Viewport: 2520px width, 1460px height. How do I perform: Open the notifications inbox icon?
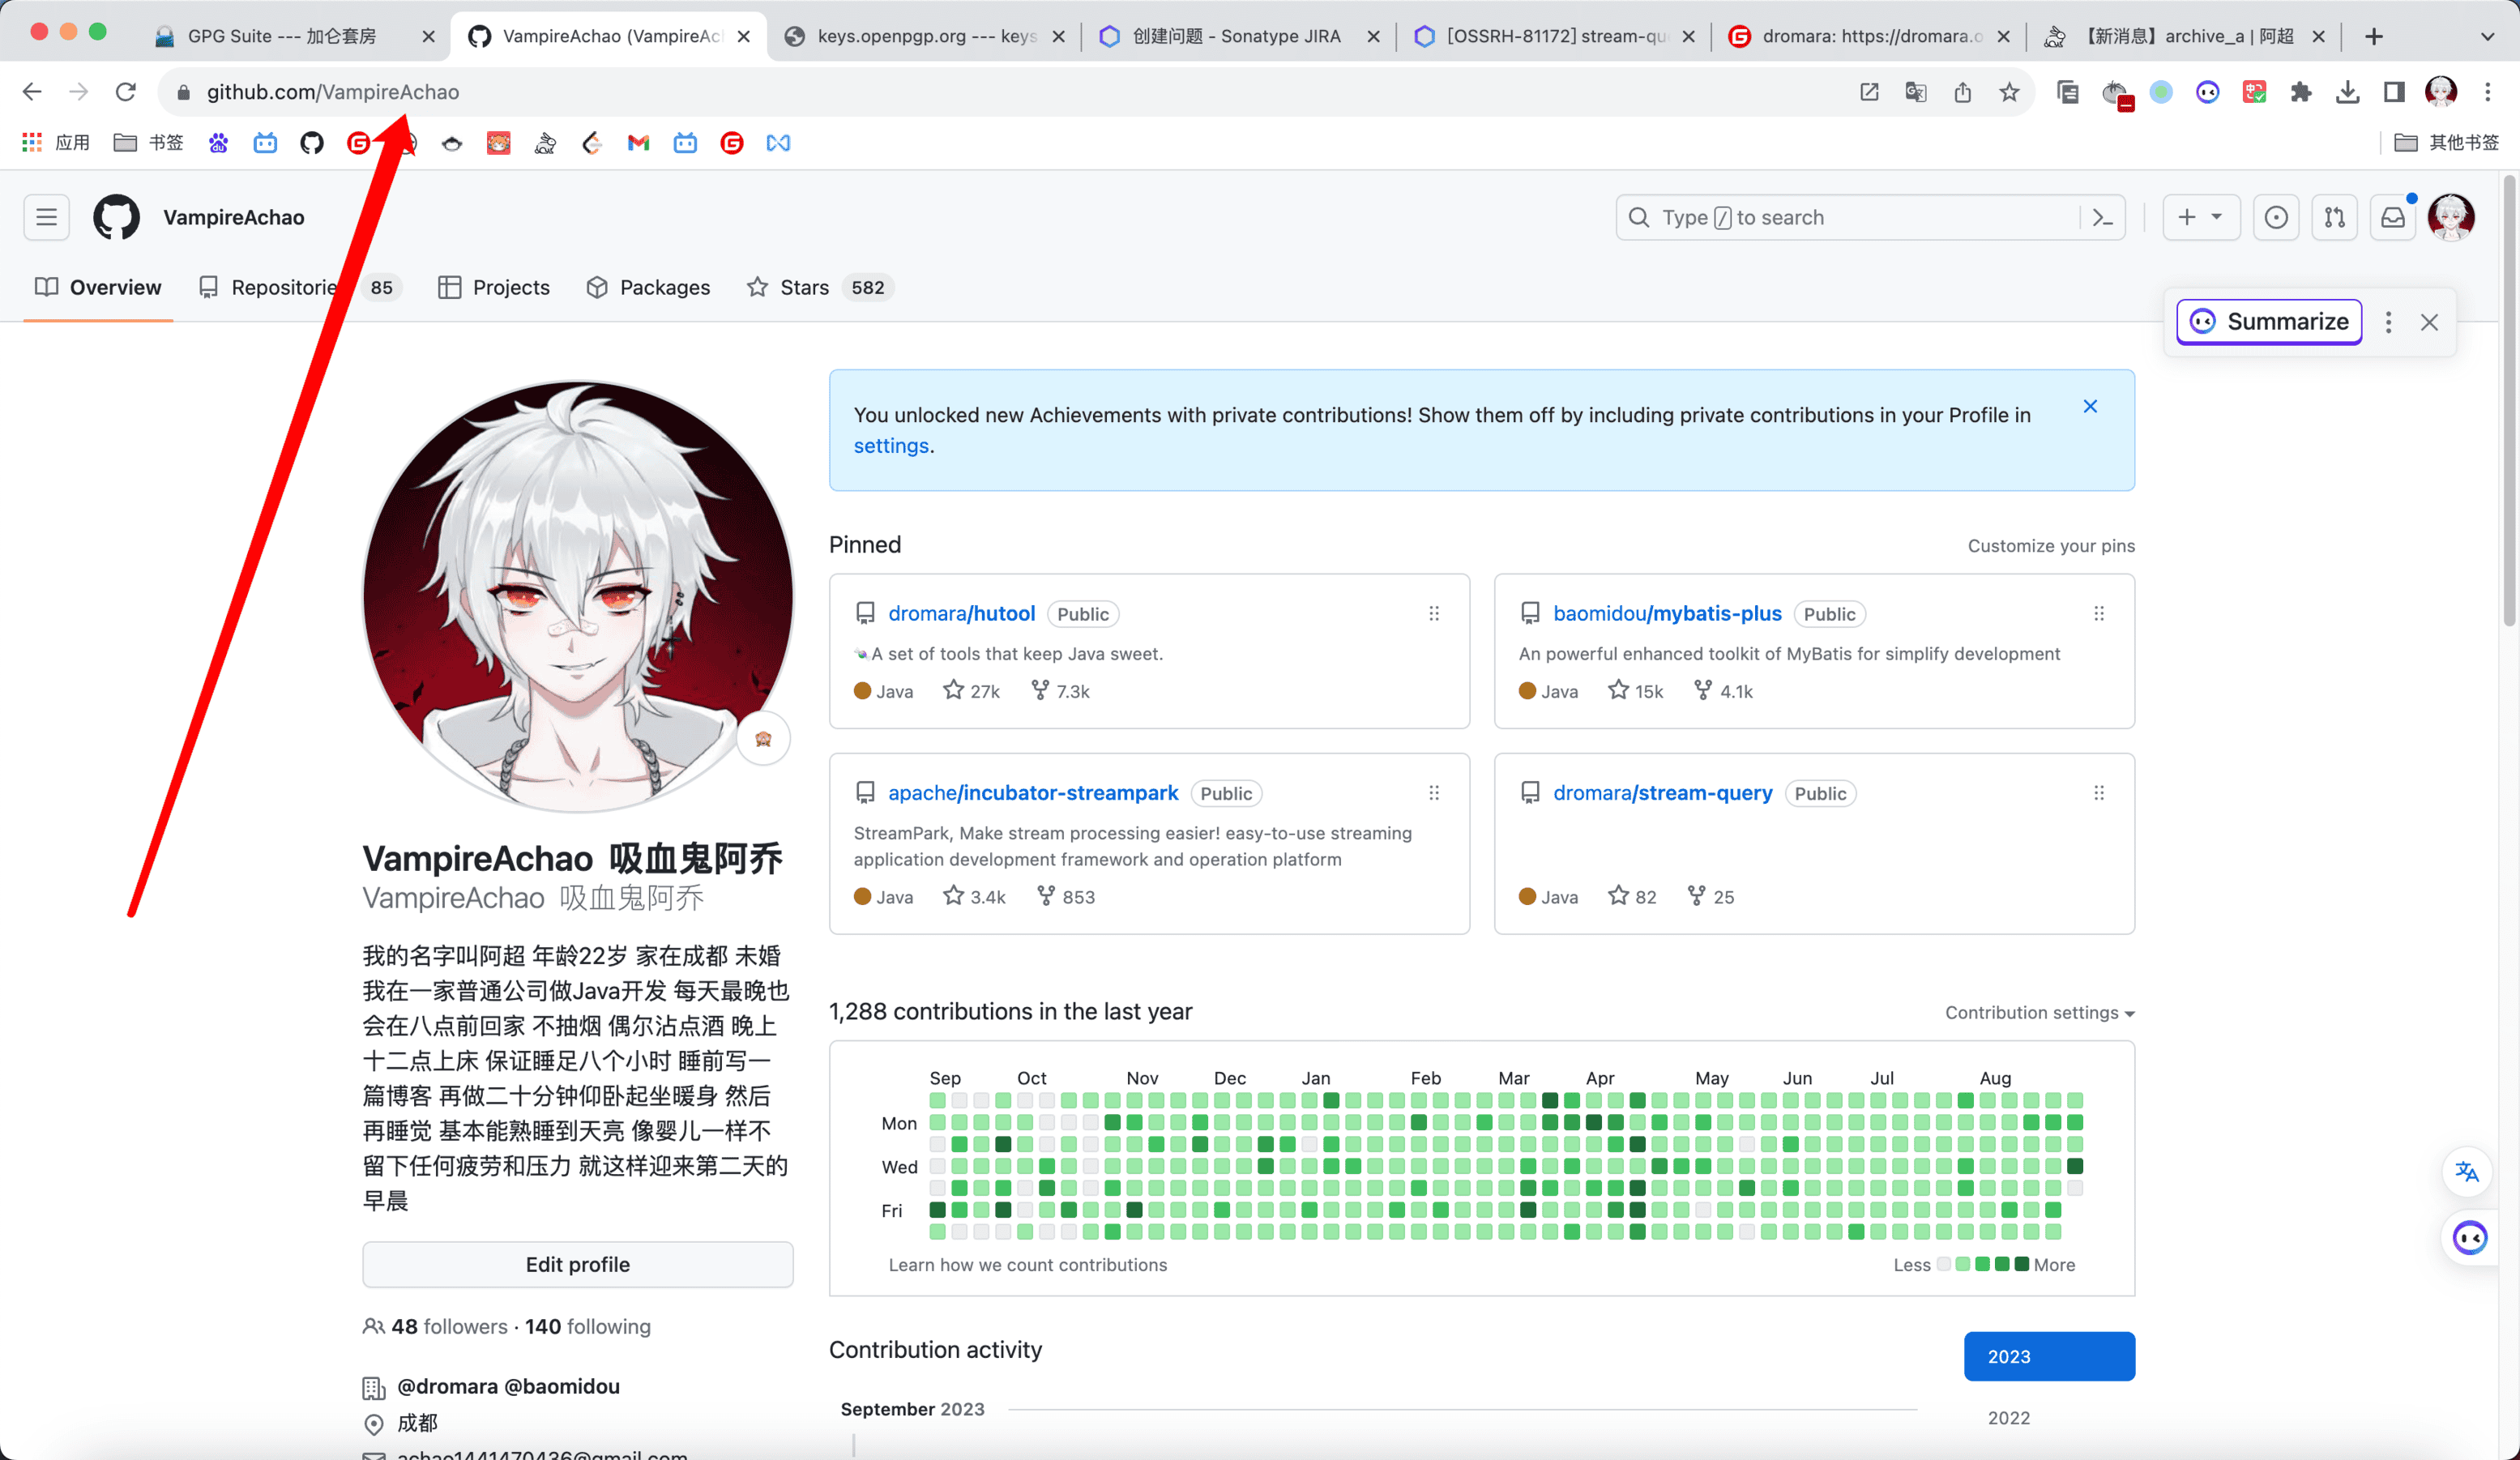coord(2393,217)
